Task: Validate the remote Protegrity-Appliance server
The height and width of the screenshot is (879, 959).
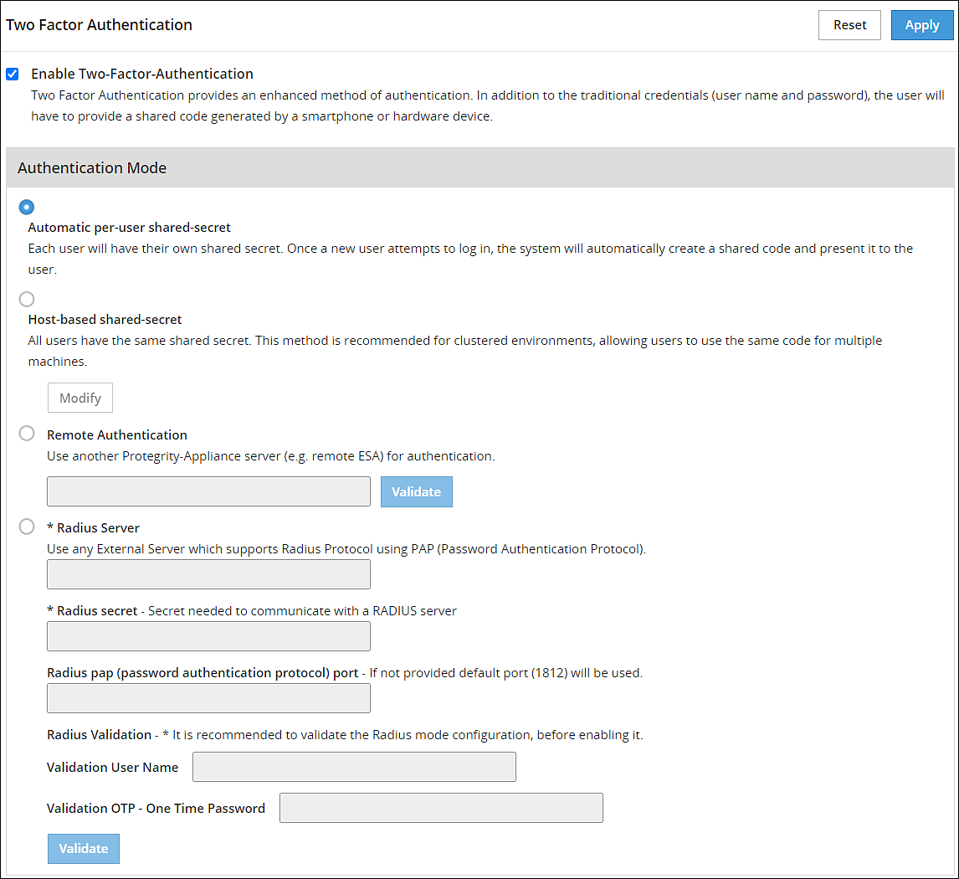Action: [x=416, y=491]
